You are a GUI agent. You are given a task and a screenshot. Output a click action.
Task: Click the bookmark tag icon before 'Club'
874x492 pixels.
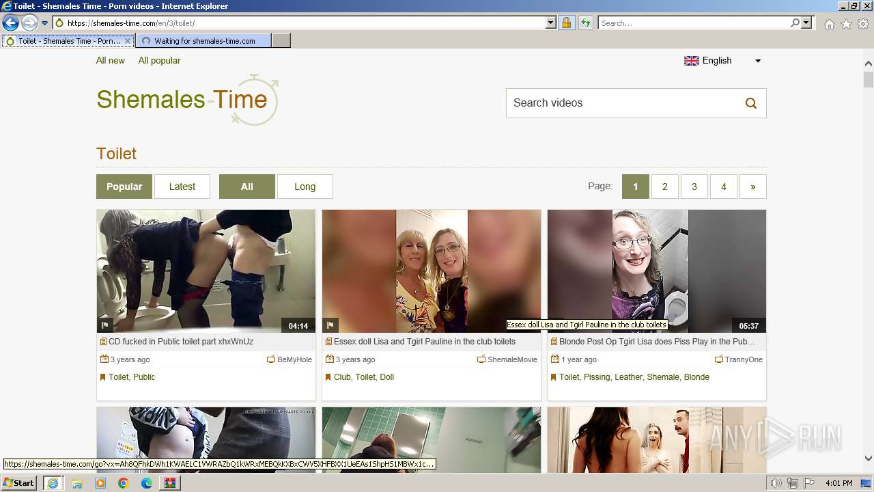328,377
